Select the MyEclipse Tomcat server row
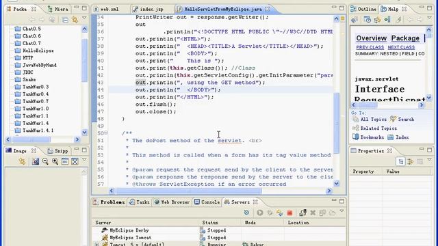438x246 pixels. 219,238
